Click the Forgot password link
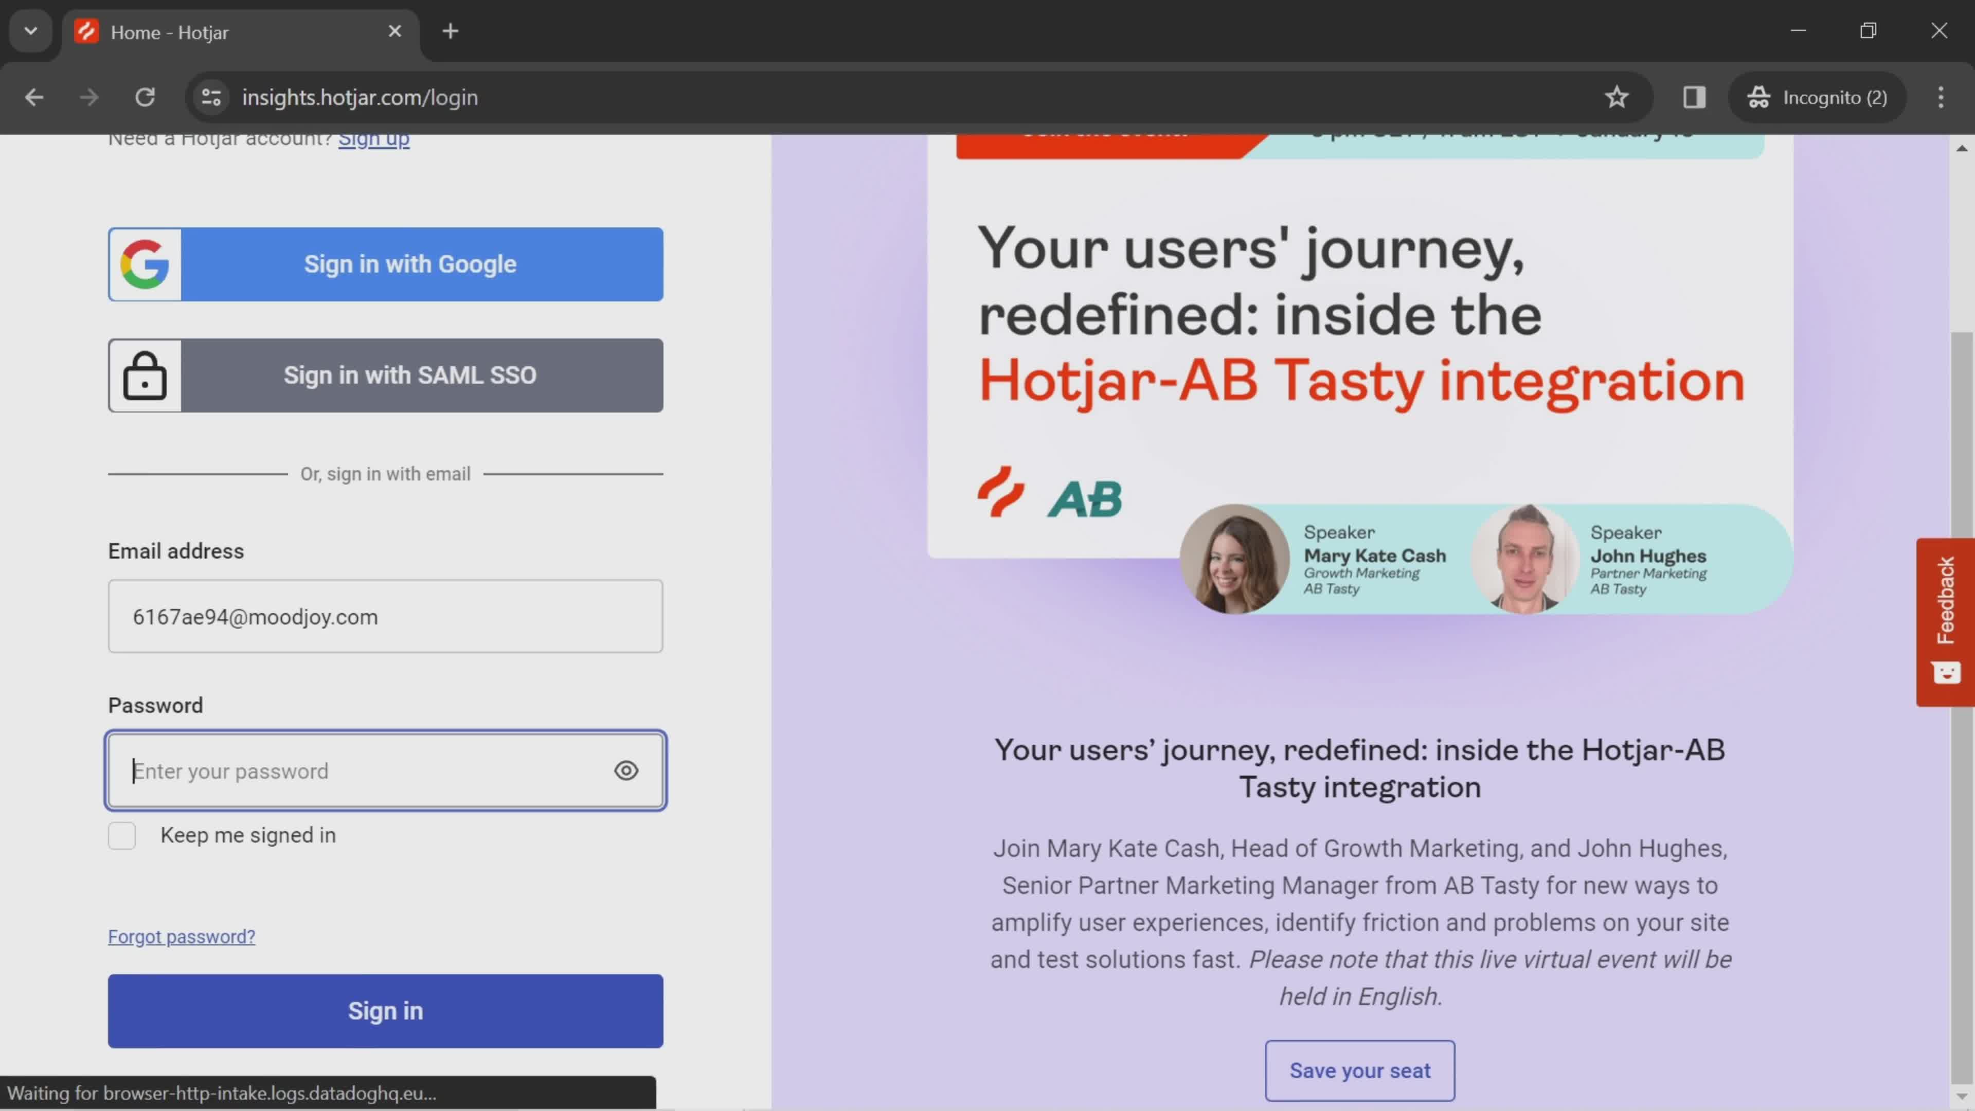Viewport: 1975px width, 1111px height. click(x=182, y=936)
